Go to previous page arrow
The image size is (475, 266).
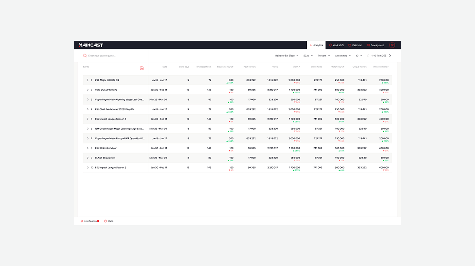pos(368,56)
